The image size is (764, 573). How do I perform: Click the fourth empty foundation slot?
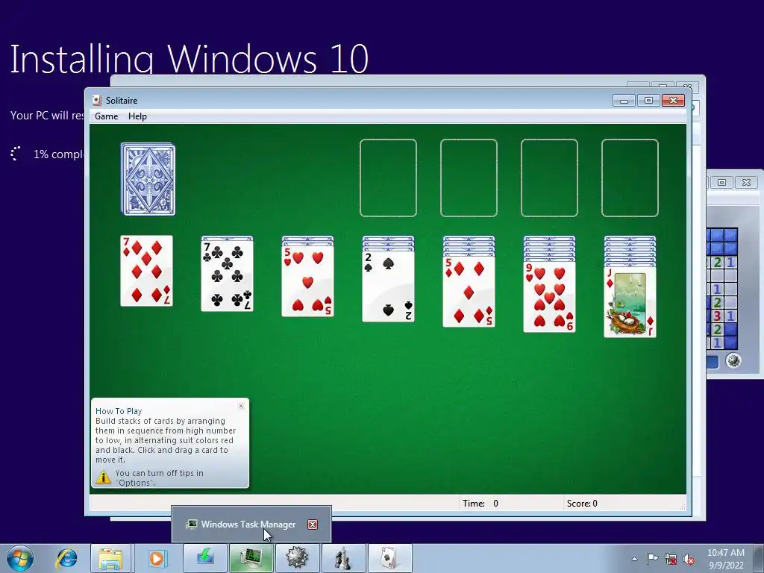[x=630, y=178]
